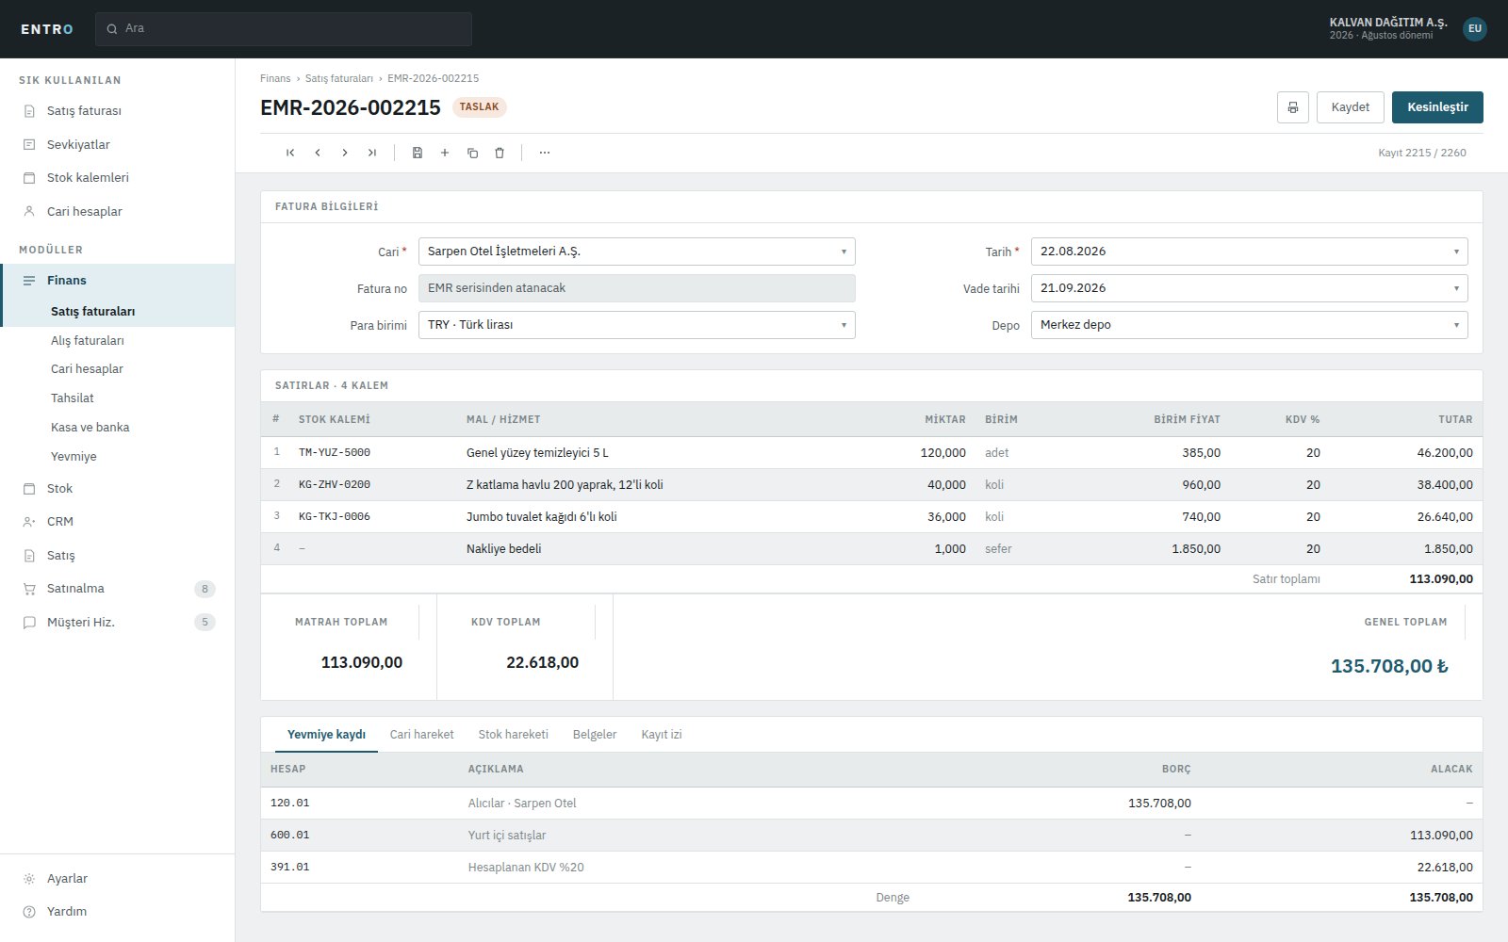Switch to Stok hareketi tab

coord(513,734)
